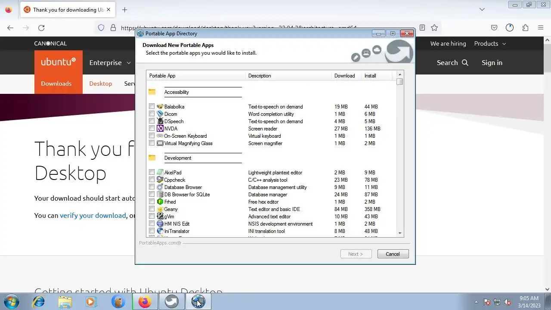This screenshot has width=551, height=310.
Task: Sort by Download column header
Action: (x=347, y=76)
